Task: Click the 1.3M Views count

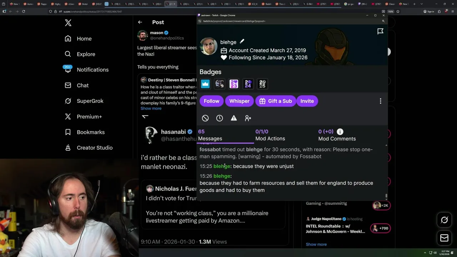Action: tap(213, 242)
